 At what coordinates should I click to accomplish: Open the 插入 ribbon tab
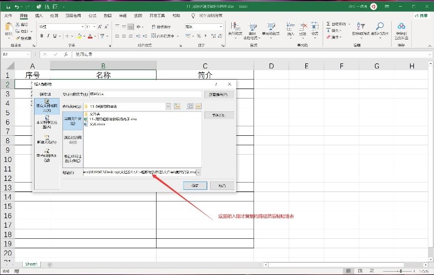[x=39, y=16]
